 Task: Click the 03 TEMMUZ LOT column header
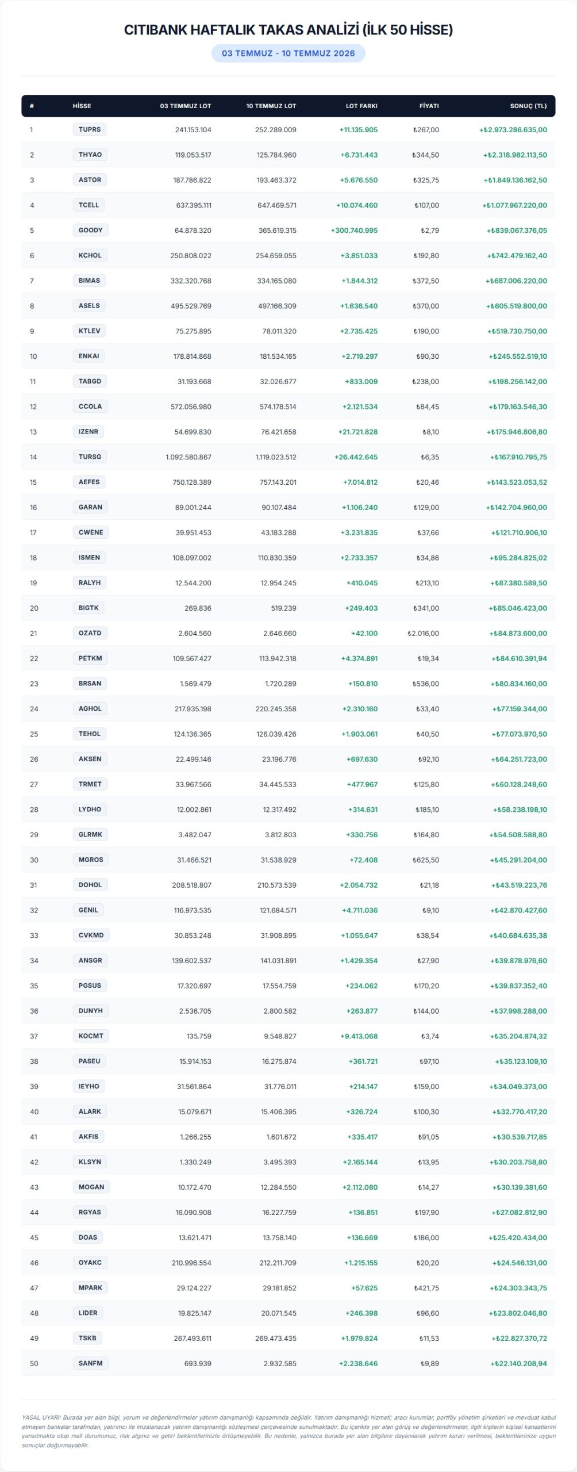[x=186, y=106]
